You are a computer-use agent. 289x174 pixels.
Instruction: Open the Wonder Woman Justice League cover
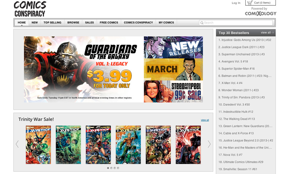click(98, 145)
